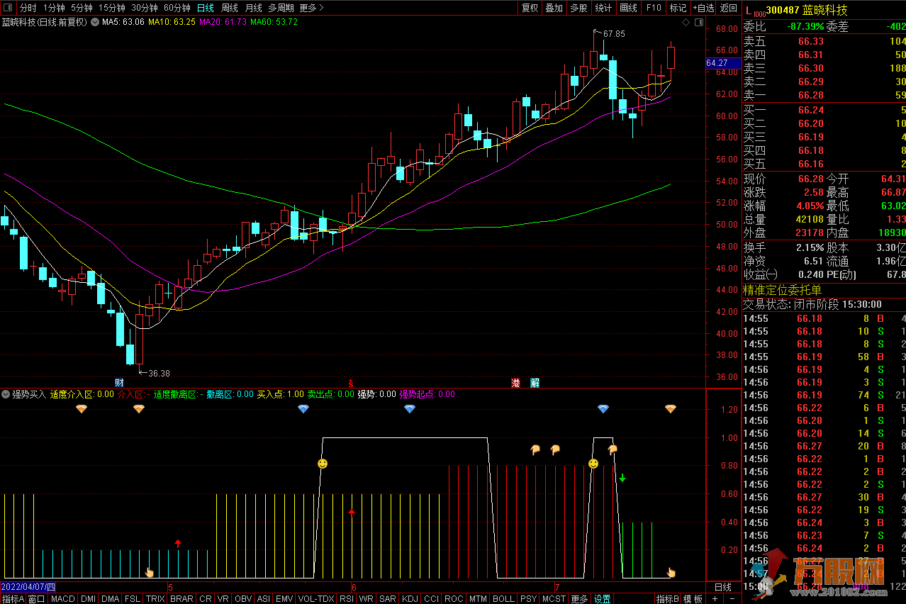This screenshot has width=906, height=604.
Task: Switch to the 分时 intraday view
Action: [28, 8]
